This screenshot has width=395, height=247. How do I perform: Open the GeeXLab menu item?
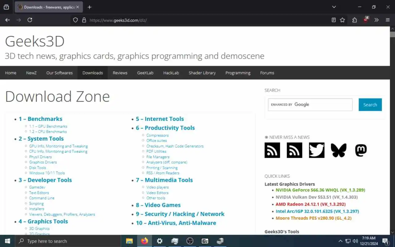(145, 73)
